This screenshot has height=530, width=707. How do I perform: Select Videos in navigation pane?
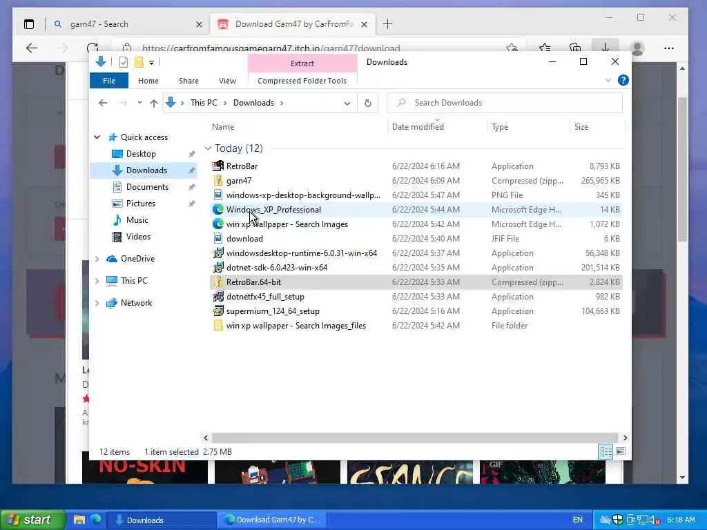(x=138, y=236)
